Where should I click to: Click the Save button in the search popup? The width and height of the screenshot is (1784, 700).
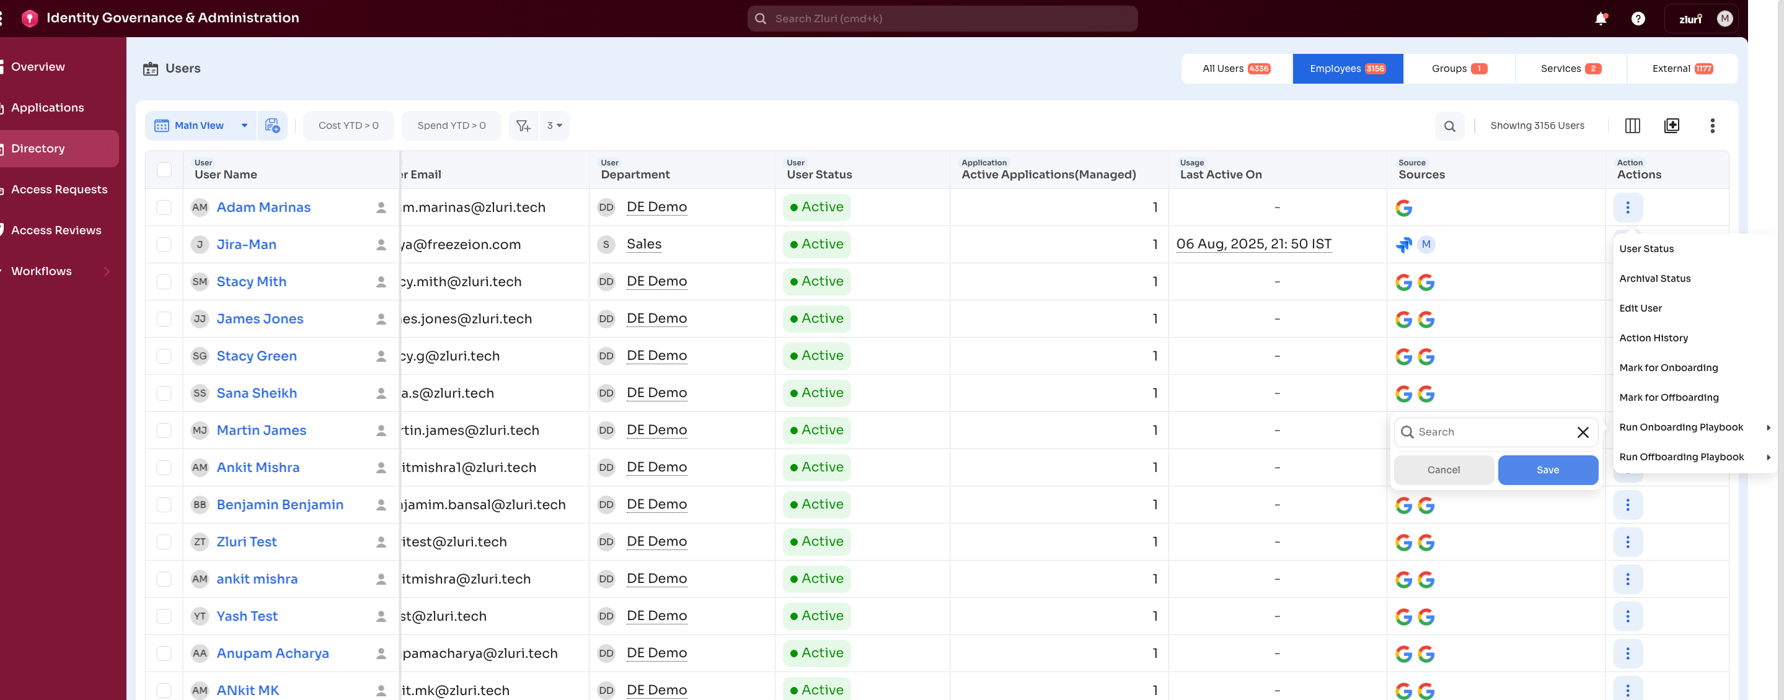(1547, 470)
